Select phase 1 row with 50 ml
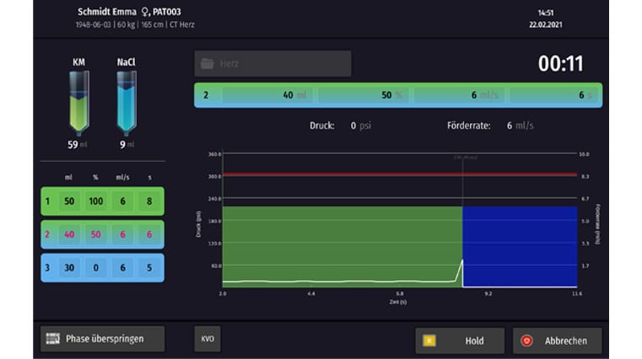This screenshot has width=642, height=359. pos(102,201)
